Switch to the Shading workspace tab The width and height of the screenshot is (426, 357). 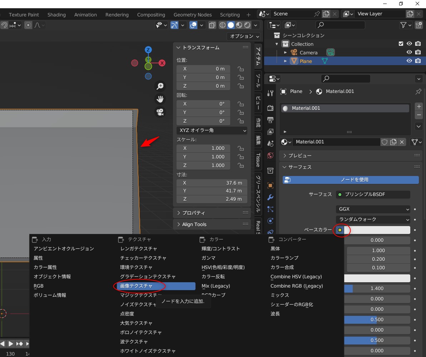tap(56, 15)
